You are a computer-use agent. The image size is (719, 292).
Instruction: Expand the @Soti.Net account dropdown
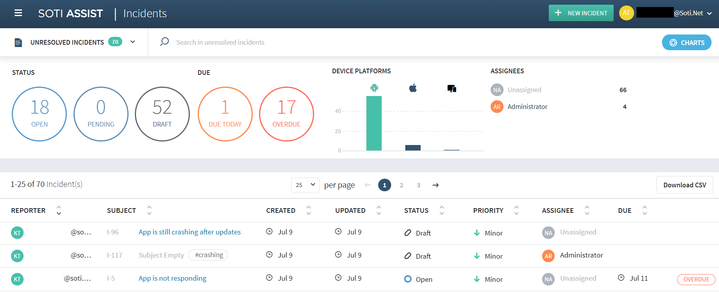(709, 13)
